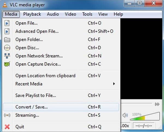This screenshot has height=132, width=164.
Task: Click the elapsed time --:--/--:-- display
Action: tap(143, 126)
